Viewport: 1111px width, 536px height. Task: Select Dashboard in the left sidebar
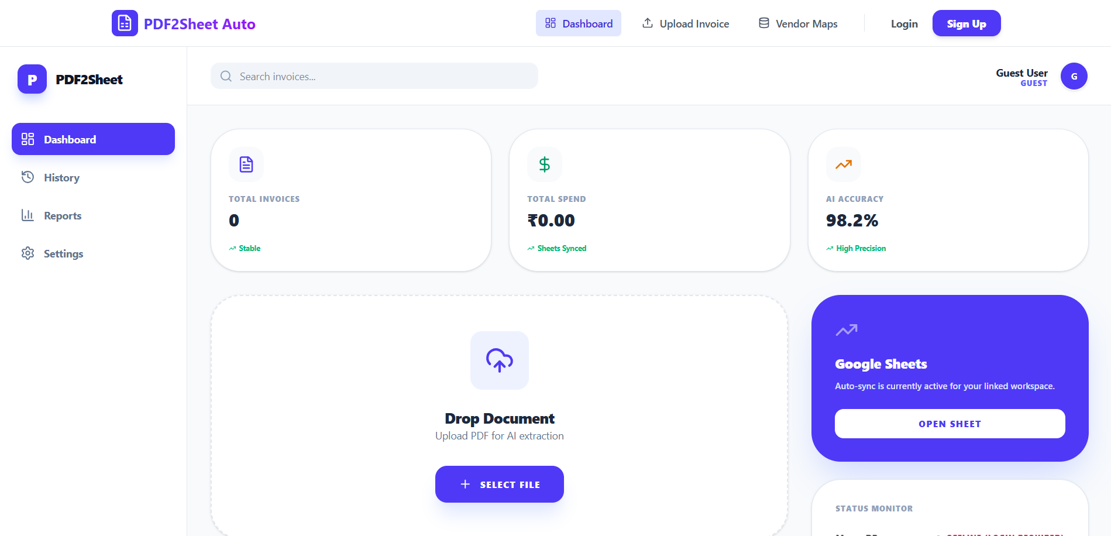coord(93,139)
